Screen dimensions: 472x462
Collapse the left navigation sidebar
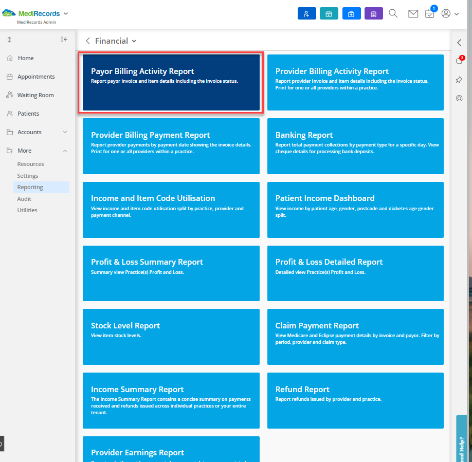click(x=63, y=39)
